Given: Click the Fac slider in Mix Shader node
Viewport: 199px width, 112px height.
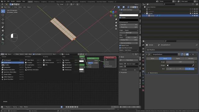Looking at the screenshot, I should pyautogui.click(x=93, y=63).
